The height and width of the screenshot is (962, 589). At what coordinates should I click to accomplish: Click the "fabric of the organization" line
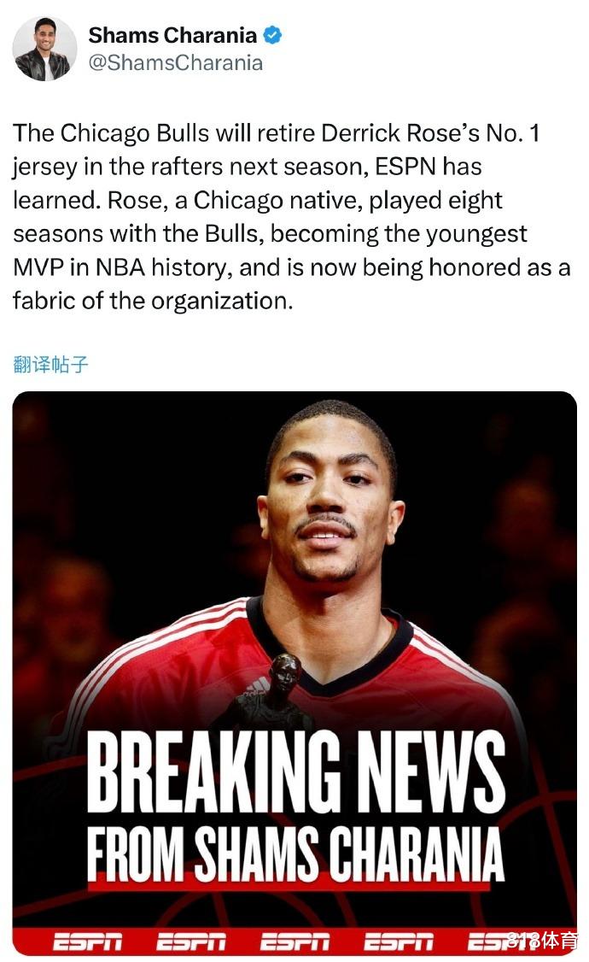153,301
